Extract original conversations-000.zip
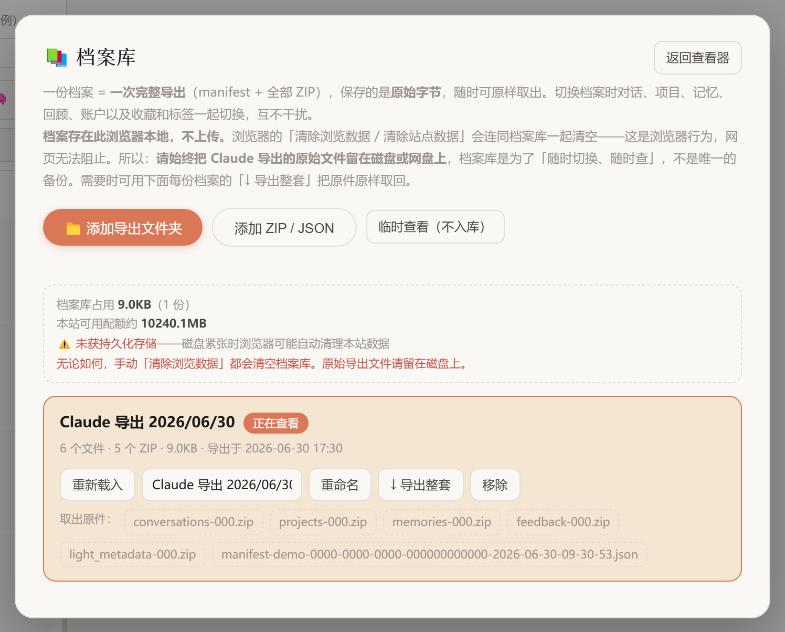 pyautogui.click(x=193, y=522)
